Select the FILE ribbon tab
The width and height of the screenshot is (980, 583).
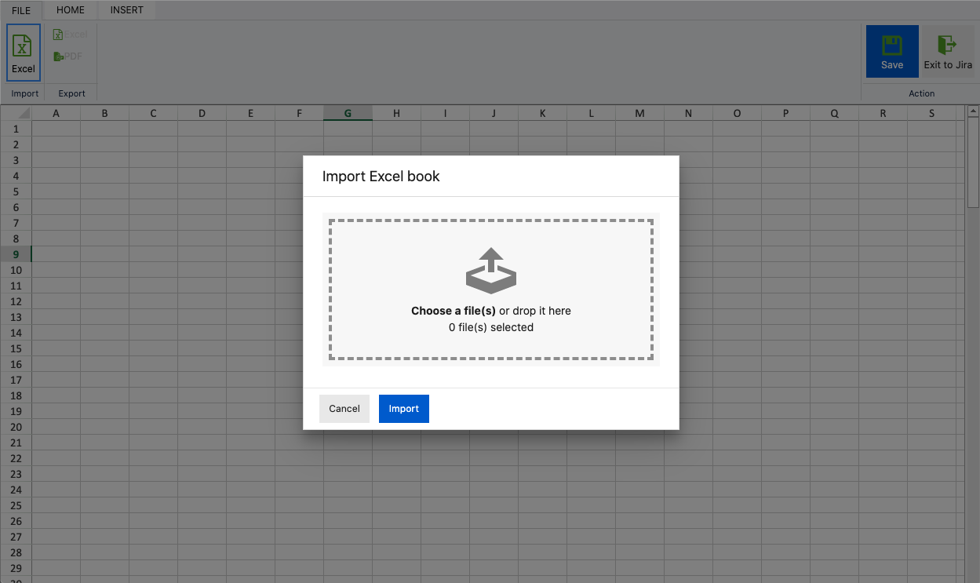20,9
